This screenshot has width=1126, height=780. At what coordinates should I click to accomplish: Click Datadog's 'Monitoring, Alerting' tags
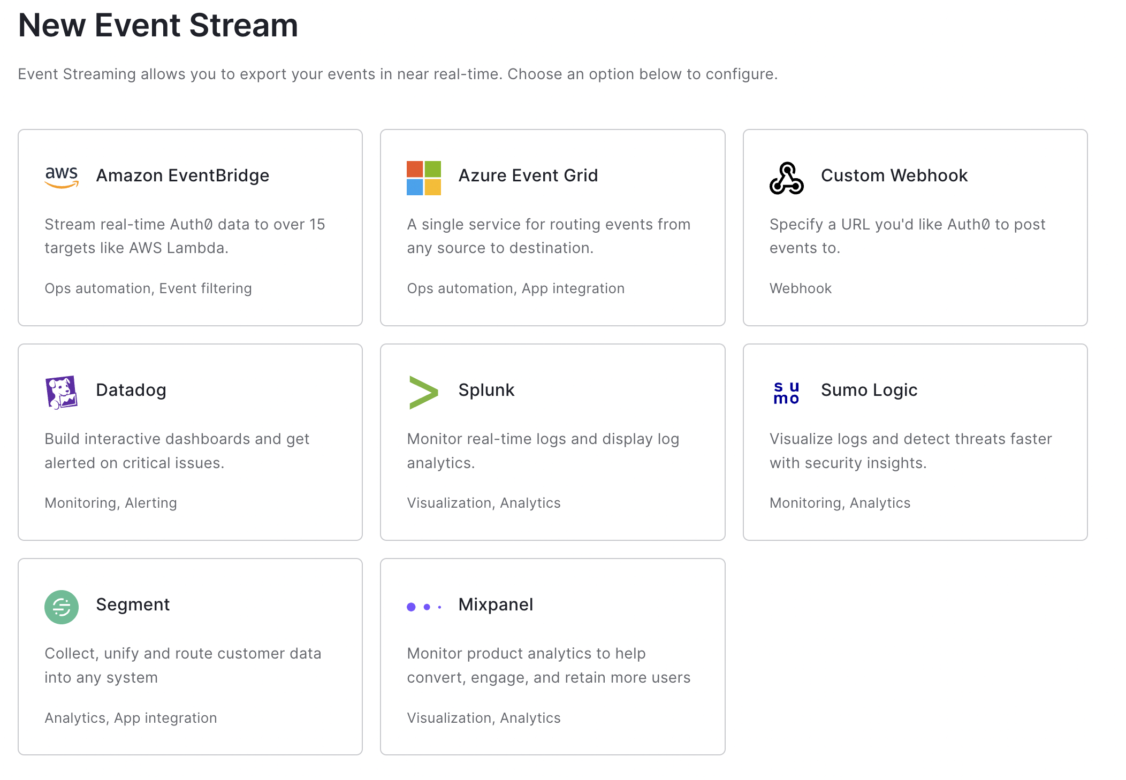tap(111, 503)
